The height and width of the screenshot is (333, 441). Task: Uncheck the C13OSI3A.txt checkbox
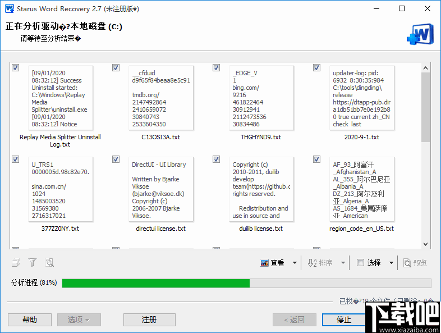pos(116,67)
